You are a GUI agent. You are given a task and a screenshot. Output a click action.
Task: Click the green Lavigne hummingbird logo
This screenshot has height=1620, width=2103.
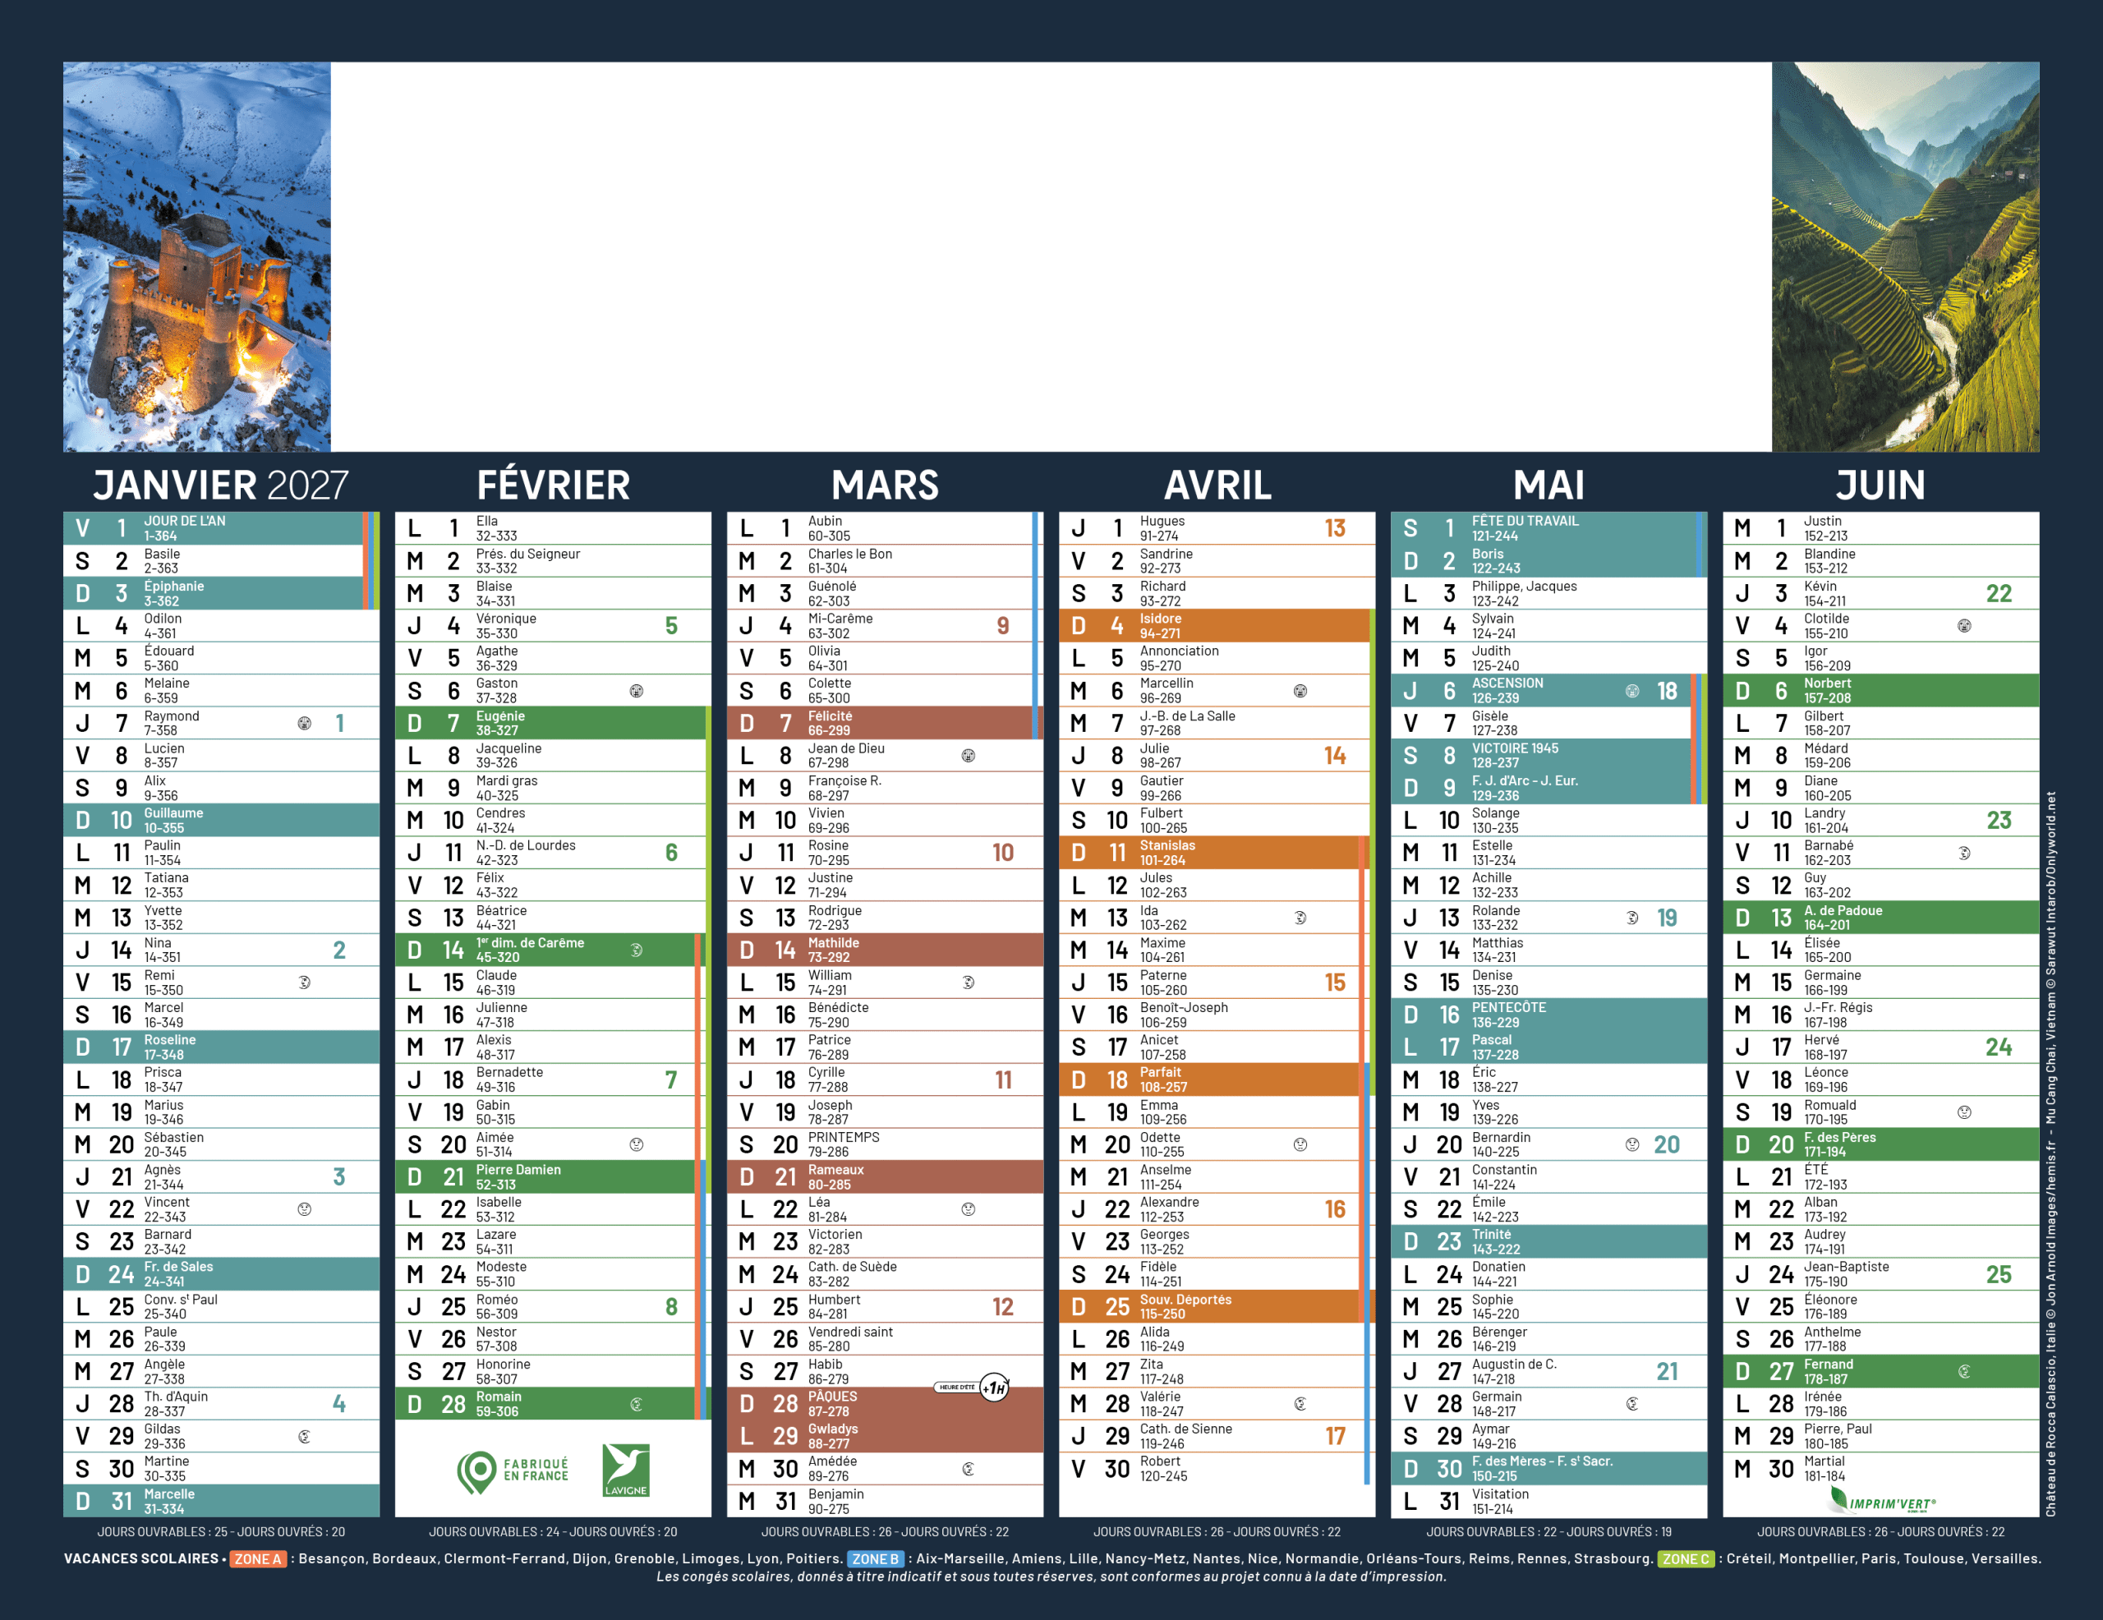tap(625, 1470)
